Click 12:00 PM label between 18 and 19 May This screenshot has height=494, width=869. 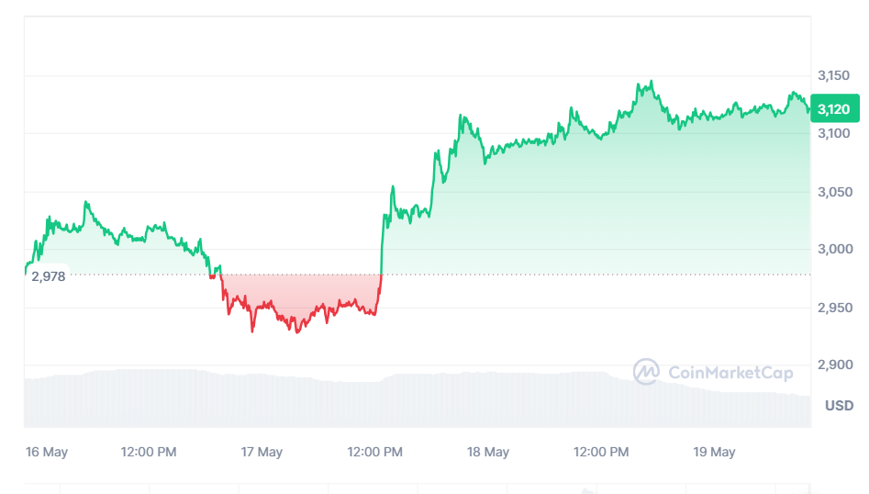601,452
